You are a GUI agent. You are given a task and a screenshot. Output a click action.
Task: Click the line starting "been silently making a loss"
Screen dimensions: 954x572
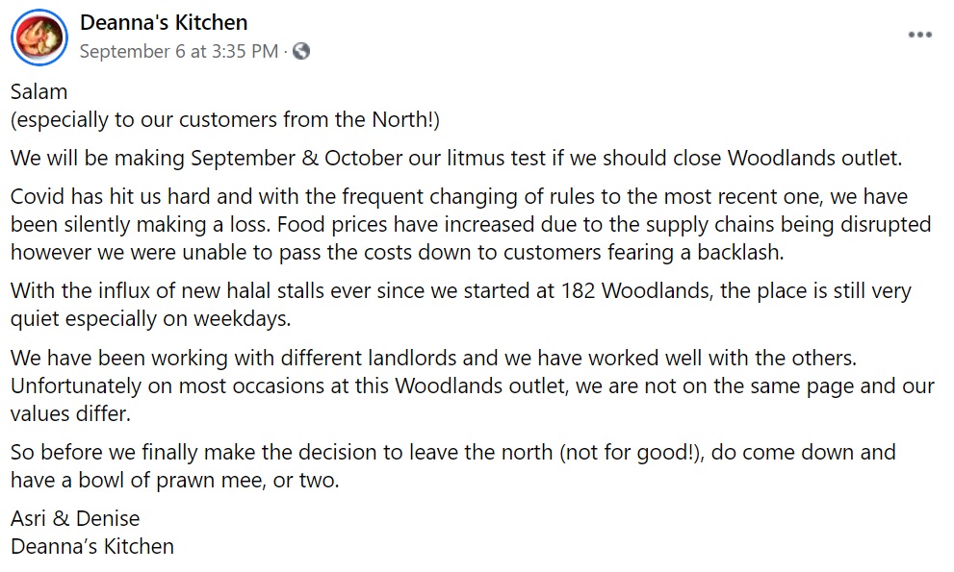point(470,224)
